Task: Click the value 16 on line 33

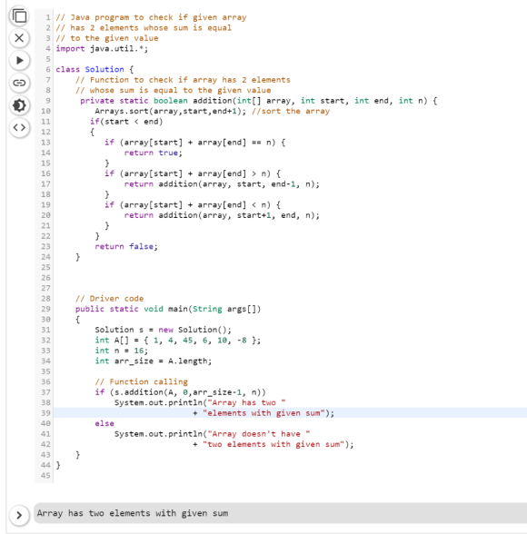Action: tap(139, 351)
